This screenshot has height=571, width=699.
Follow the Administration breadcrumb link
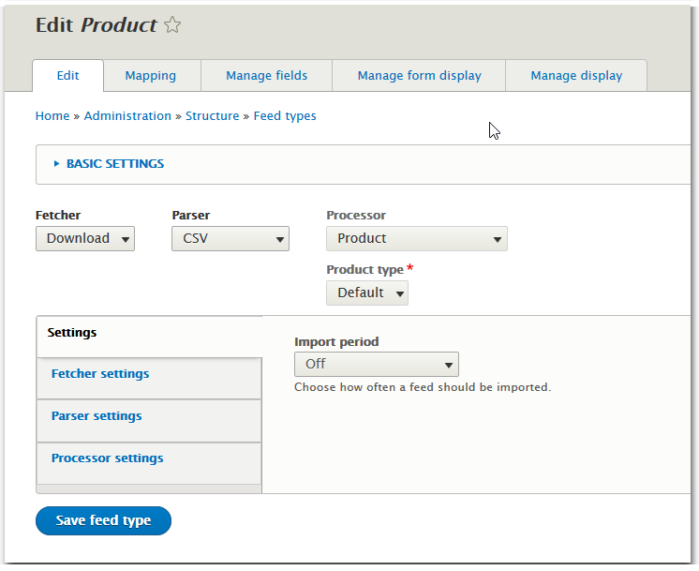tap(127, 116)
